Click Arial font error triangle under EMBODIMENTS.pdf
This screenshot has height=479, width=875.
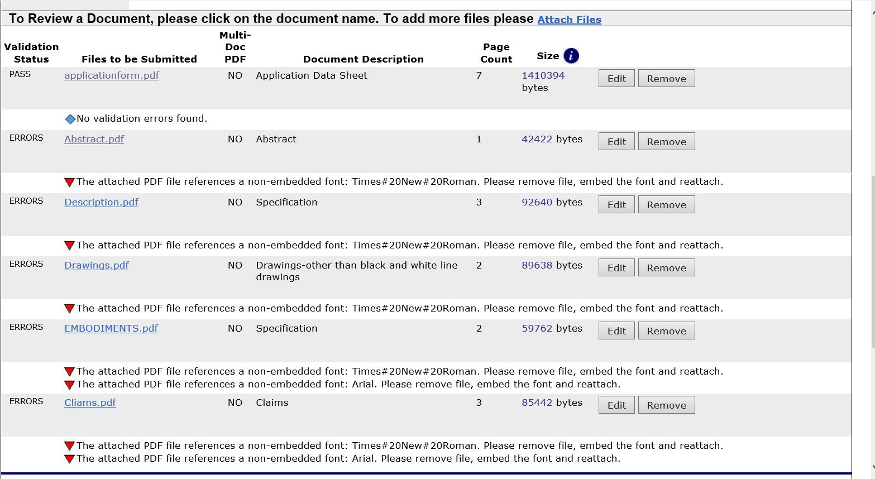click(69, 385)
